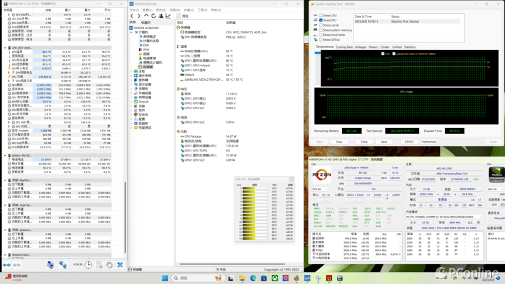Click HWiNFO save log sheet icon
Image resolution: width=505 pixels, height=284 pixels.
click(99, 264)
